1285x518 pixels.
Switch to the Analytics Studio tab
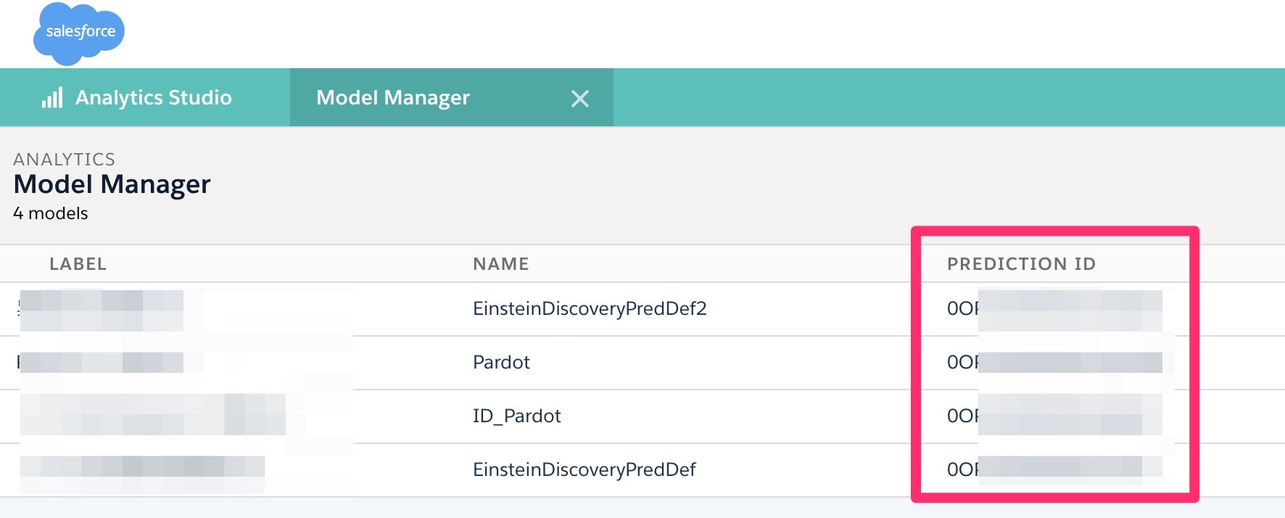[145, 98]
